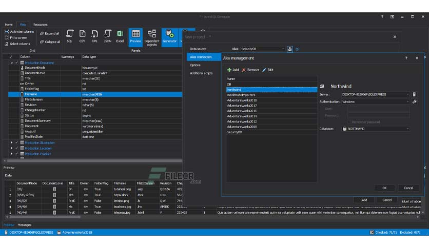Open the Dependent objects panel
Viewport: 429px width, 248px height.
tap(152, 37)
